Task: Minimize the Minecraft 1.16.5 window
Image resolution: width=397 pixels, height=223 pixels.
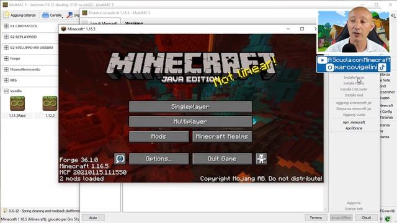Action: tap(288, 29)
